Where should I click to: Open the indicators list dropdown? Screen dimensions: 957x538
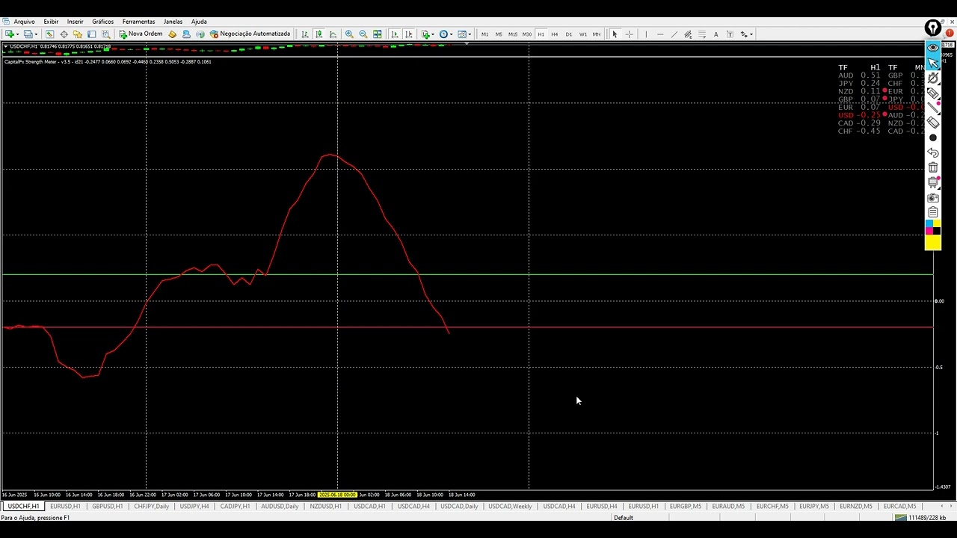[428, 34]
